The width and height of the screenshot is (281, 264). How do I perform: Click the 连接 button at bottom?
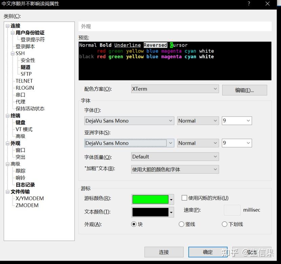coord(164,252)
